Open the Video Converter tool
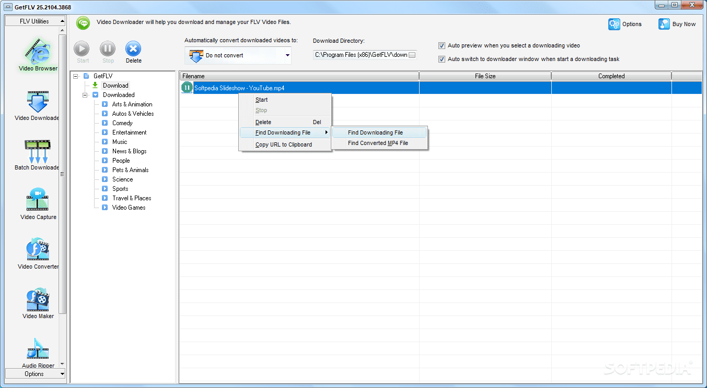 [x=38, y=251]
